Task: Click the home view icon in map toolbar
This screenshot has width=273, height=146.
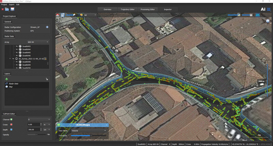Action: [58, 15]
